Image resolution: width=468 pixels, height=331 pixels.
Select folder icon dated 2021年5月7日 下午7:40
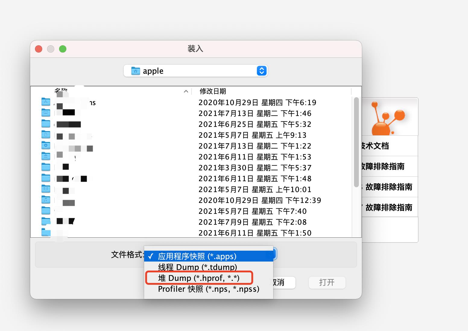(x=46, y=211)
